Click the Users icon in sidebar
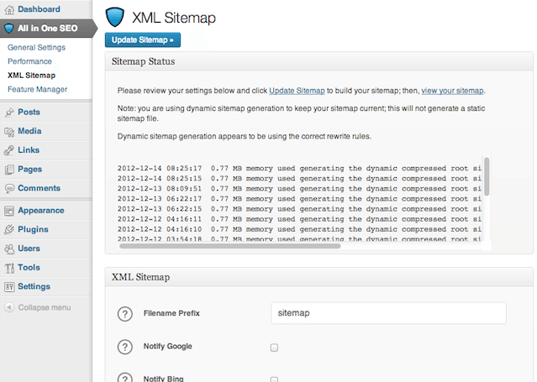This screenshot has width=537, height=382. point(9,249)
